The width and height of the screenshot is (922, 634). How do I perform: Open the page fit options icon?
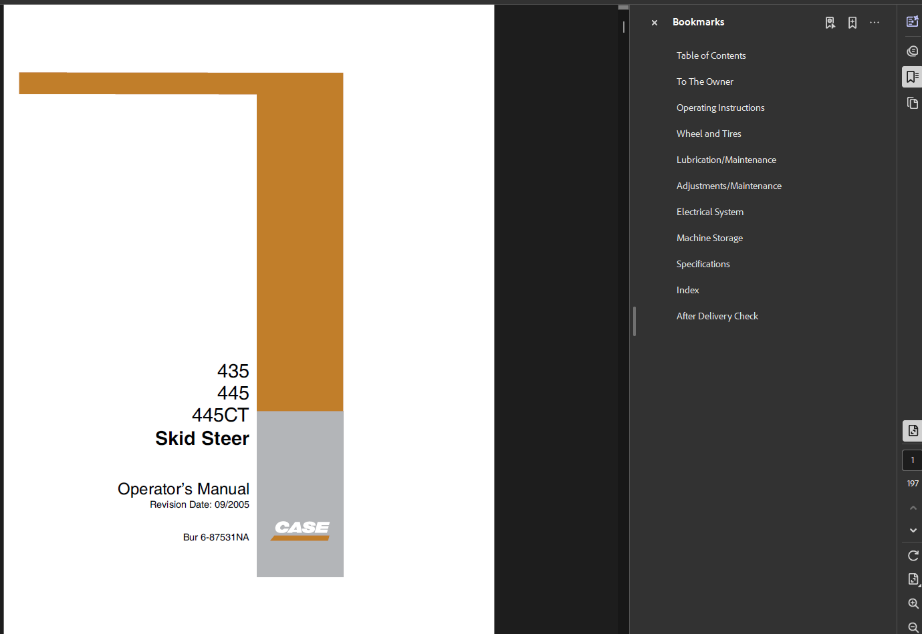(913, 579)
